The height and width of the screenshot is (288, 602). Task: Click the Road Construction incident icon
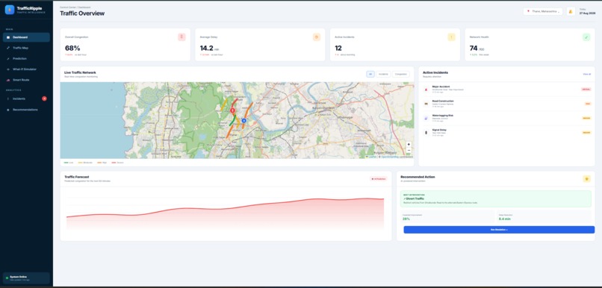[x=426, y=104]
